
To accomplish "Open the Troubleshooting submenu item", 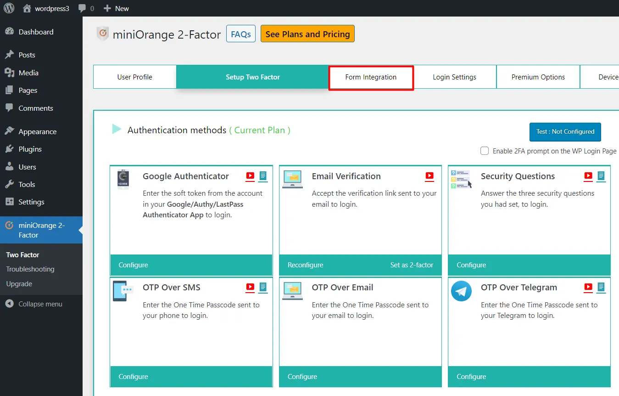I will [30, 269].
